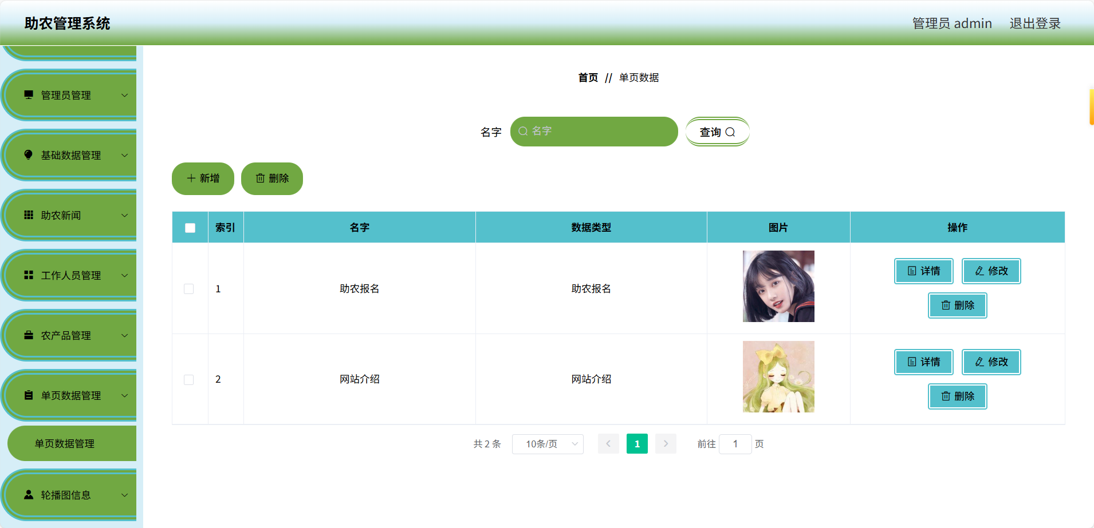Click the bulb icon beside 基础数据管理
Image resolution: width=1094 pixels, height=528 pixels.
[29, 154]
